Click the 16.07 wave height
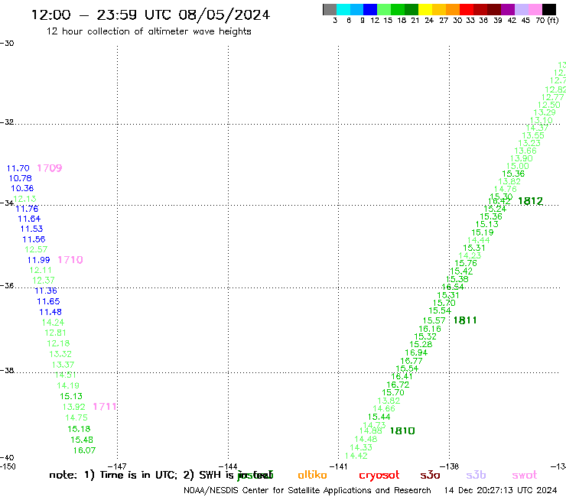The width and height of the screenshot is (566, 497). coord(84,450)
